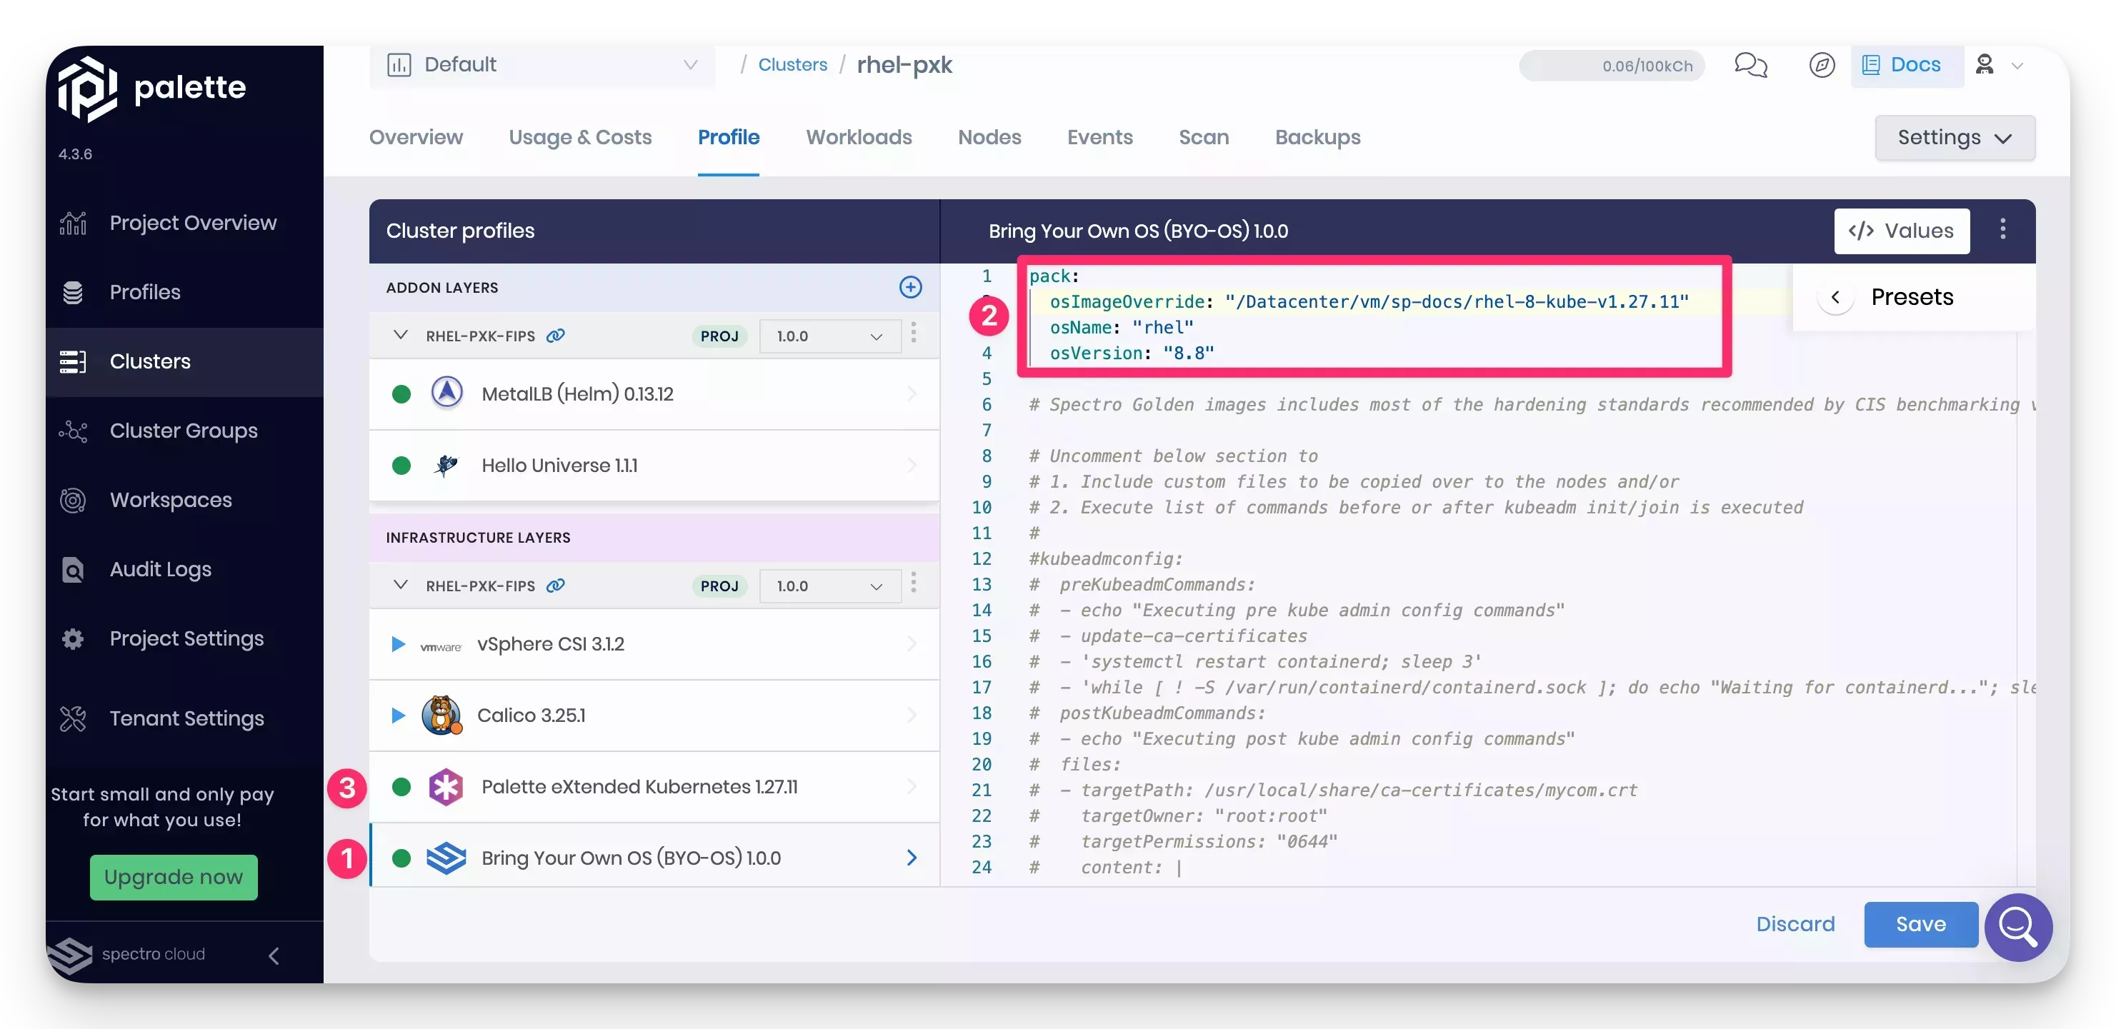The image size is (2116, 1029).
Task: Open Project Settings gear
Action: click(x=185, y=638)
